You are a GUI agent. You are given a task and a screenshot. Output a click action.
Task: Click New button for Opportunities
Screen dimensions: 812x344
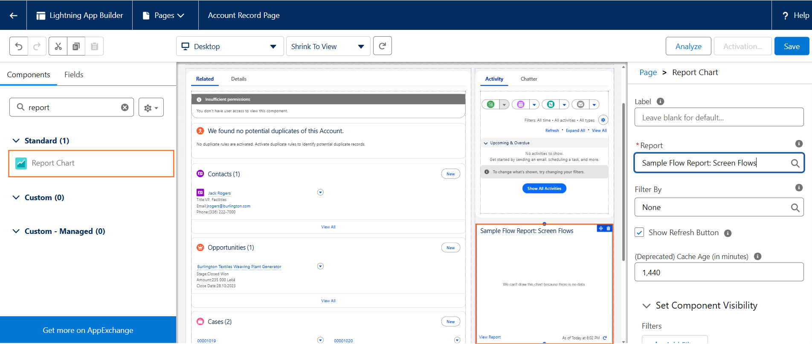point(450,248)
